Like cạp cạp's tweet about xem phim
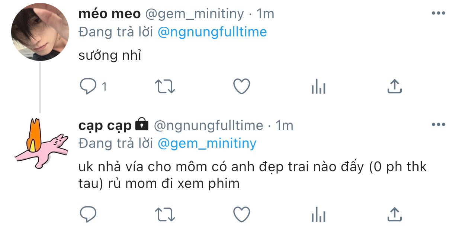The image size is (462, 231). point(241,214)
